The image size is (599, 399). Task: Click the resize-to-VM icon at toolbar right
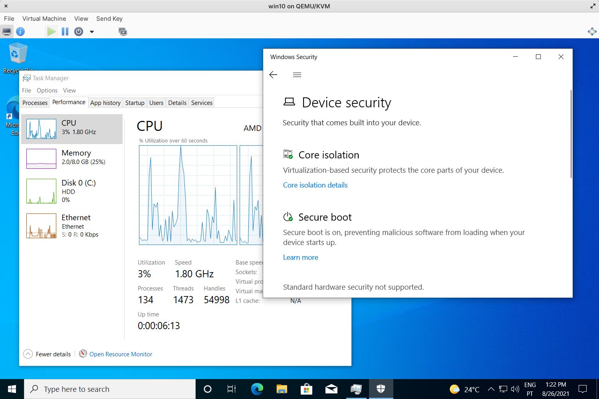click(x=592, y=32)
